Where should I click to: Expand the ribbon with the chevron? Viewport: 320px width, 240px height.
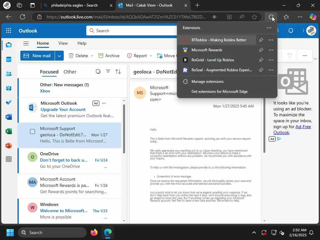coord(315,59)
